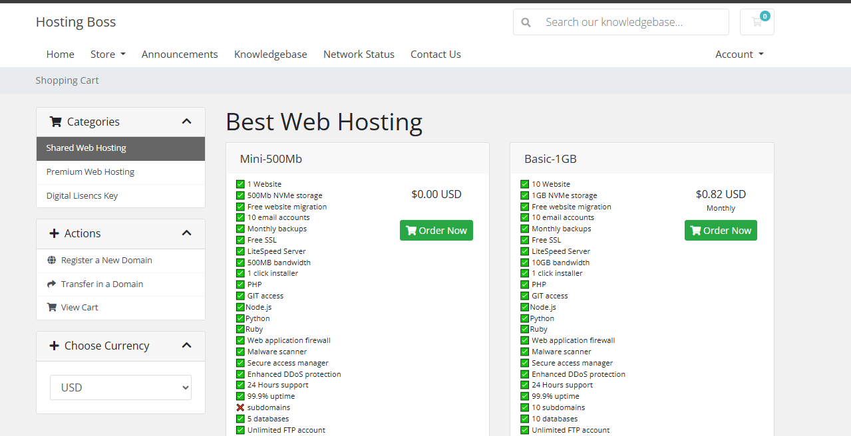This screenshot has height=436, width=851.
Task: Click green check beside '10 subdomains'
Action: point(524,407)
